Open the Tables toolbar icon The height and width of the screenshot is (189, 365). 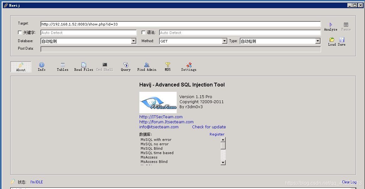click(63, 65)
